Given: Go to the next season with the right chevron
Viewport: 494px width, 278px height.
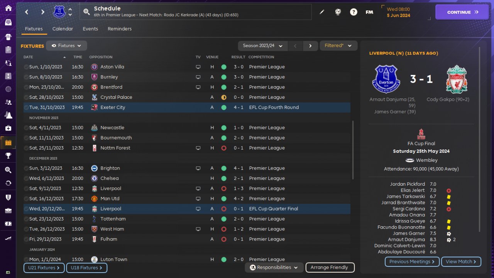Looking at the screenshot, I should click(310, 46).
